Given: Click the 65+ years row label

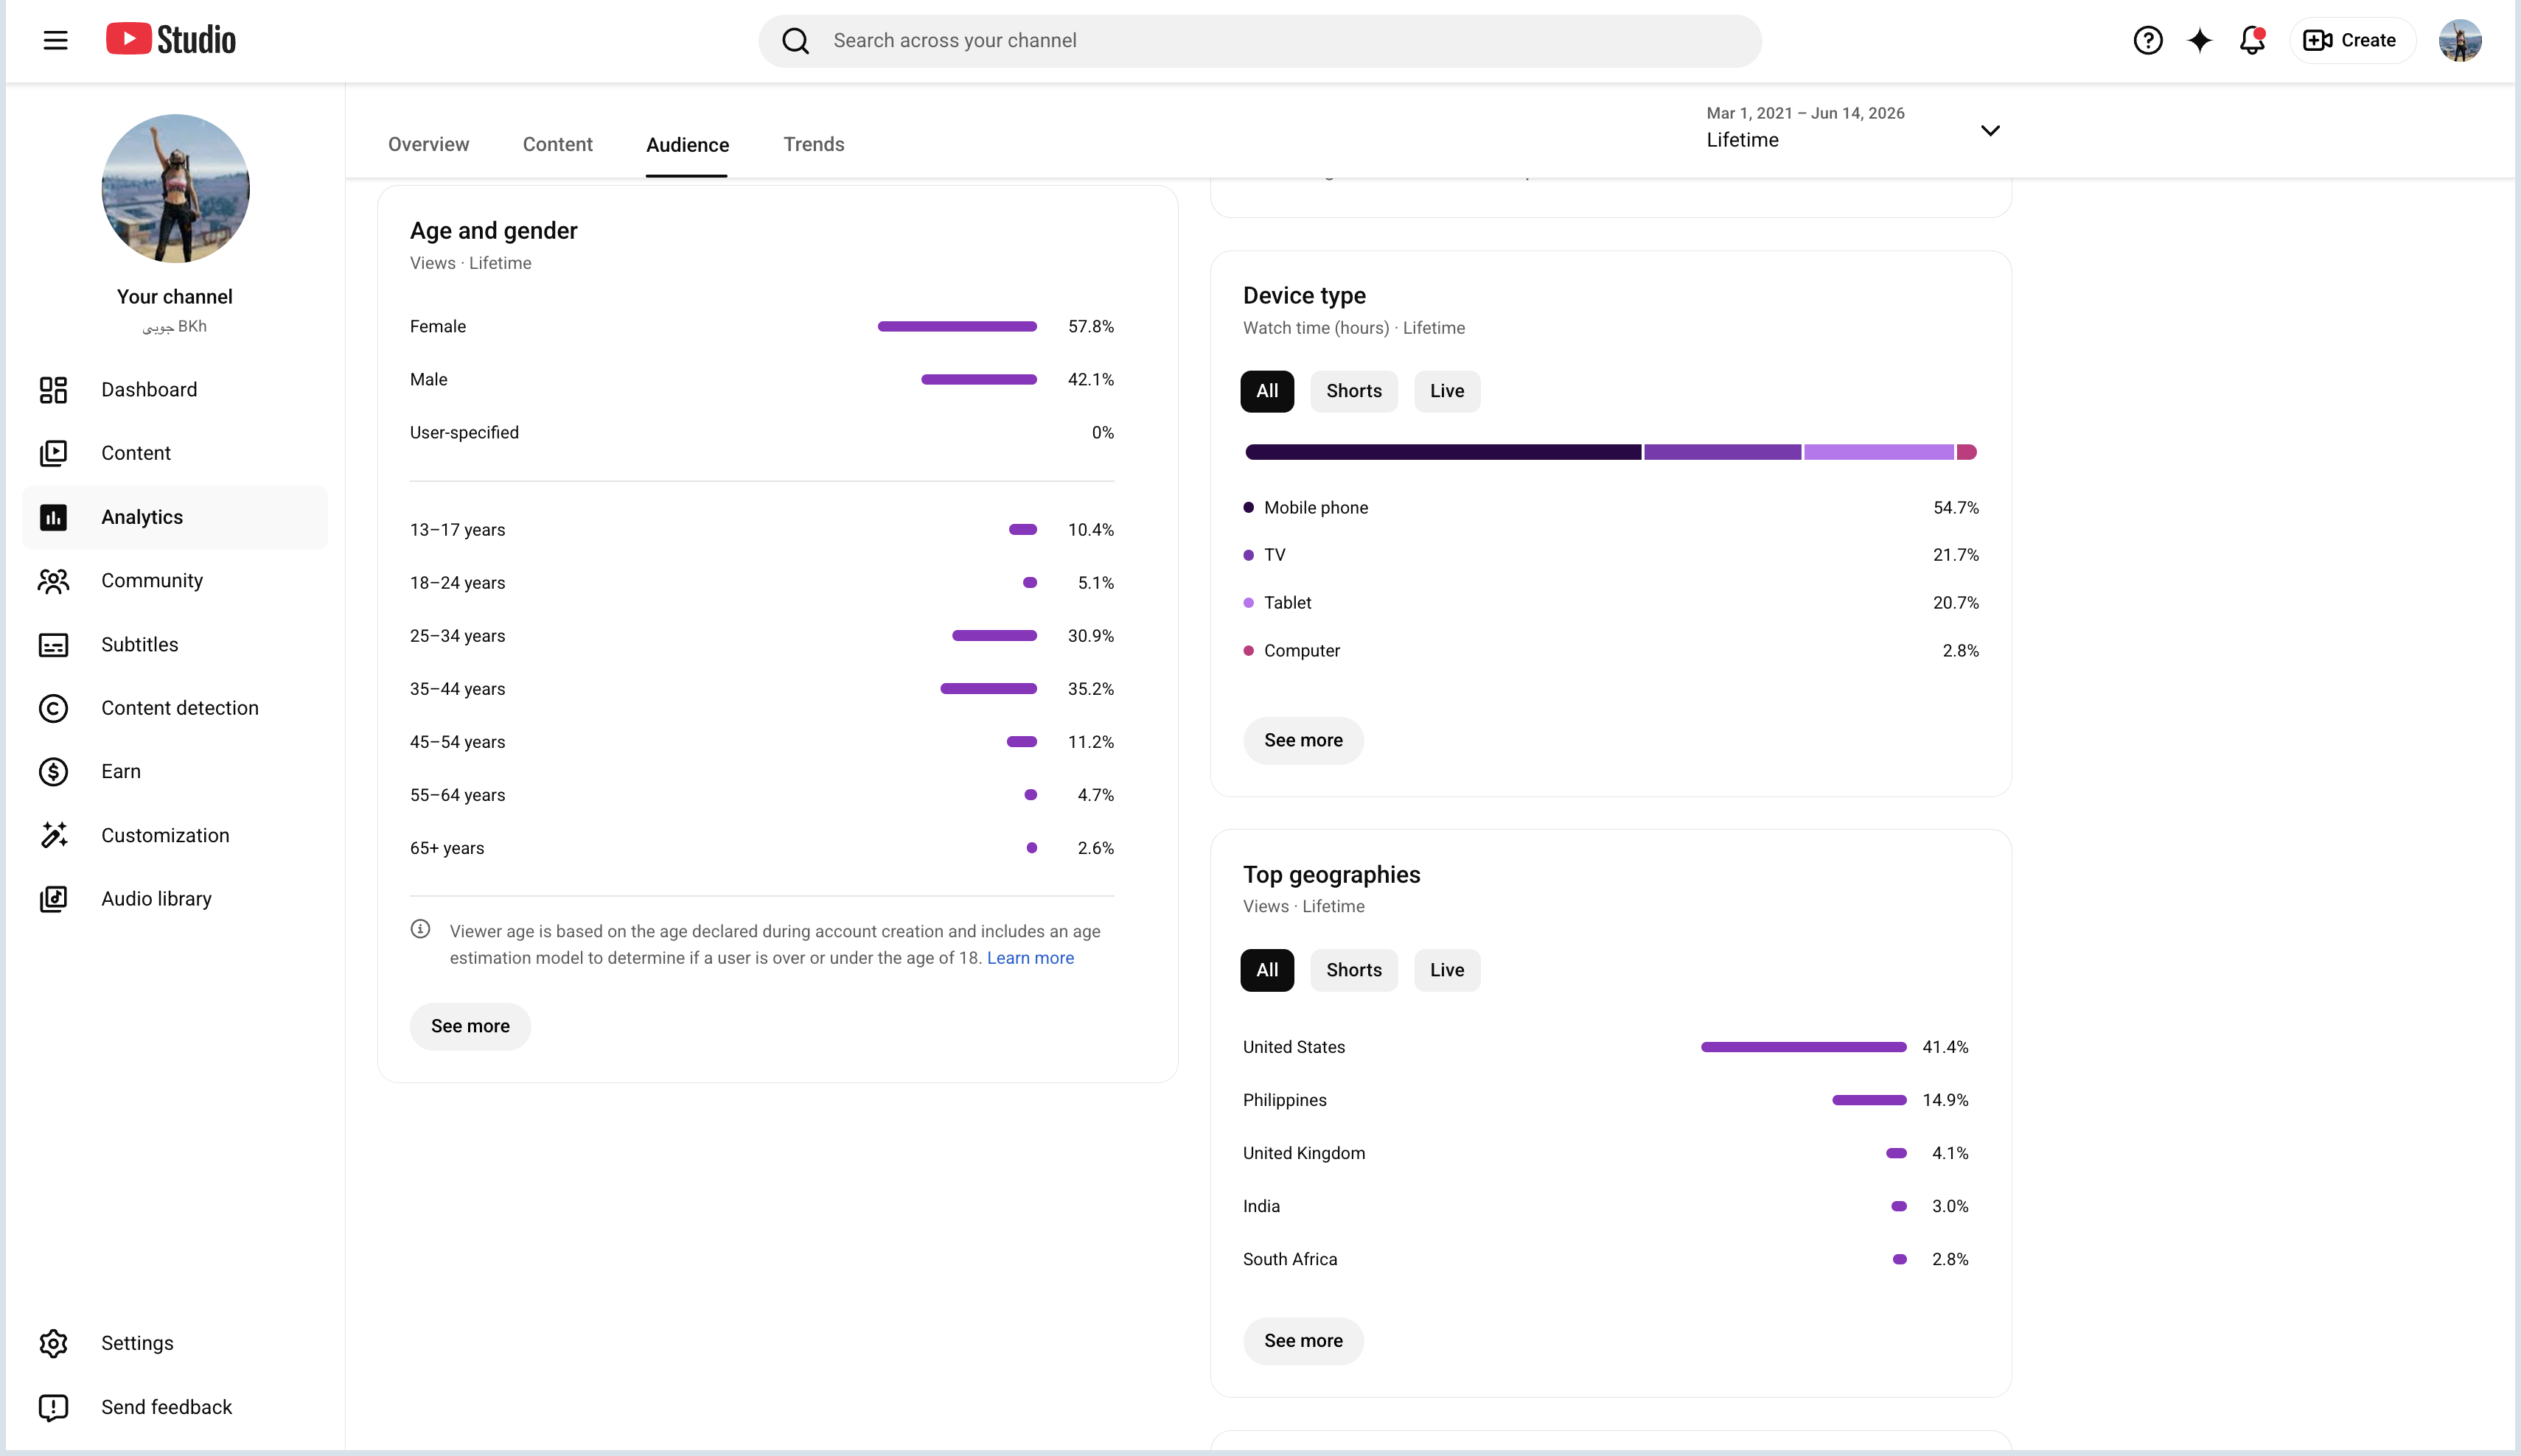Looking at the screenshot, I should 446,848.
